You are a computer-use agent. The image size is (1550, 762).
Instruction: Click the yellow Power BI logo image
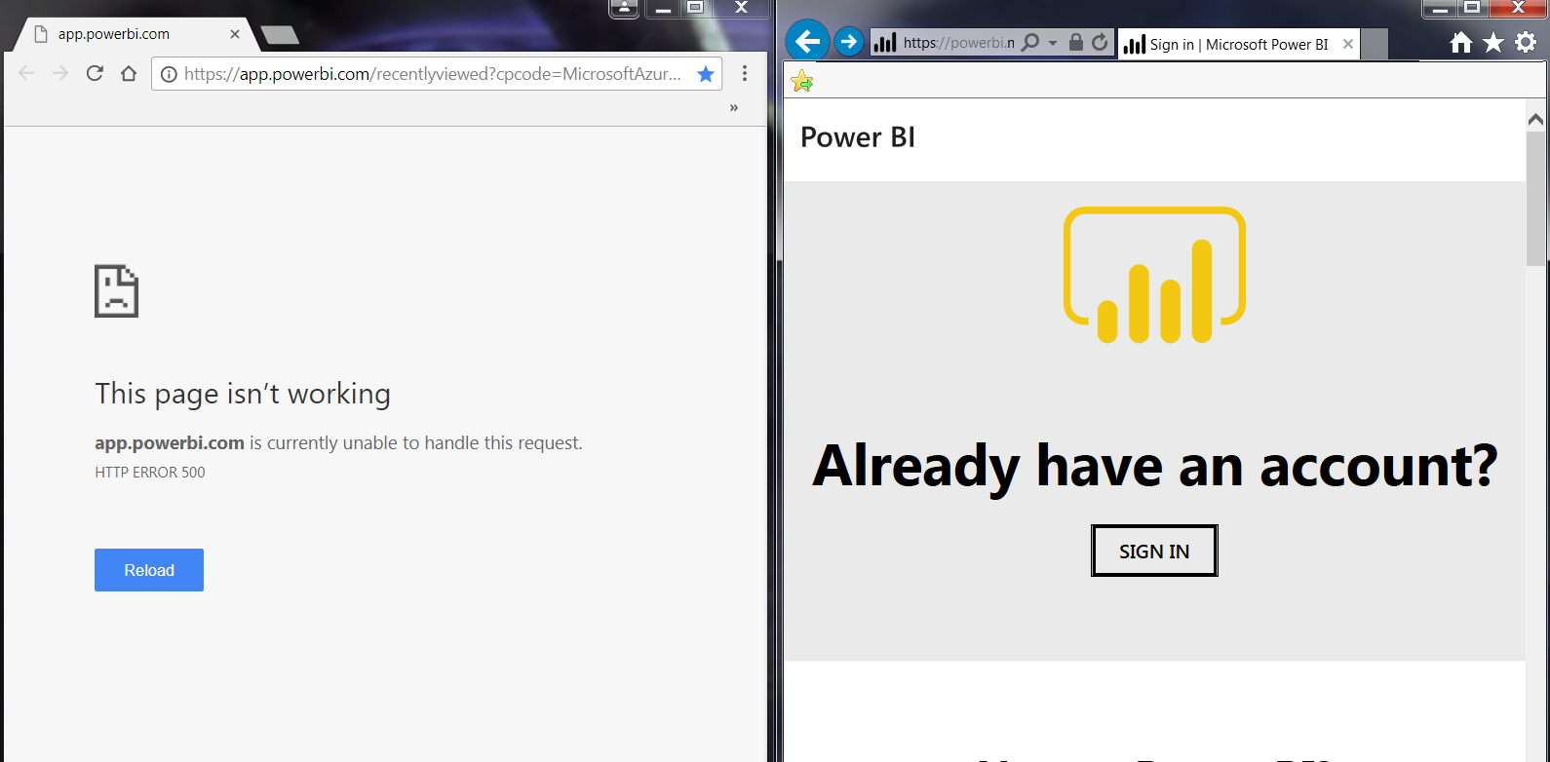pyautogui.click(x=1154, y=275)
